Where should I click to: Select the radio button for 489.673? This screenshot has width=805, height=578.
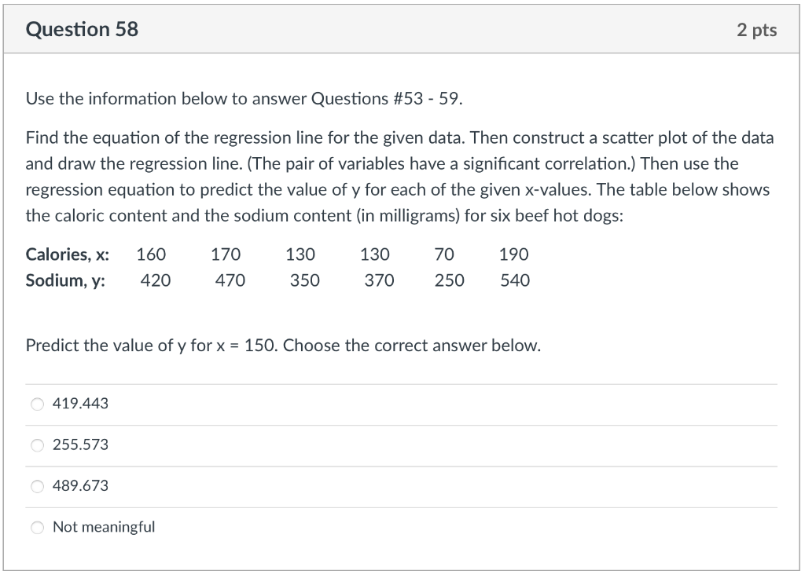click(37, 486)
